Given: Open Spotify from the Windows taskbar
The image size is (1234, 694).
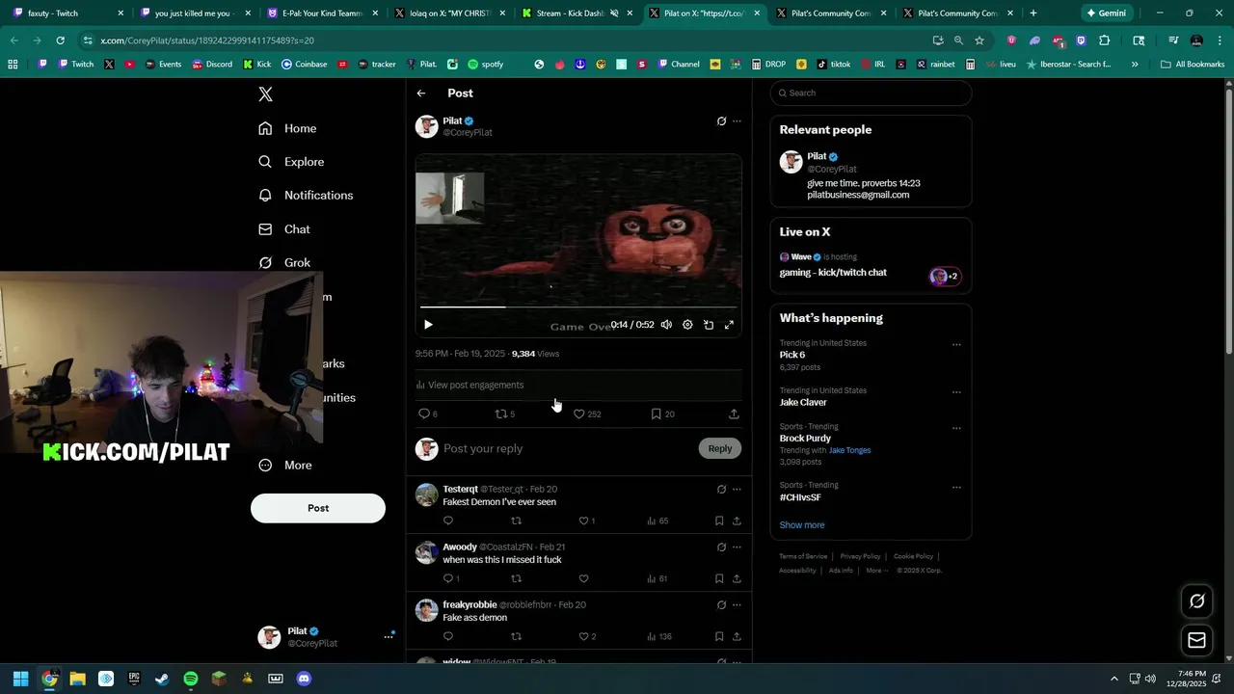Looking at the screenshot, I should coord(191,679).
